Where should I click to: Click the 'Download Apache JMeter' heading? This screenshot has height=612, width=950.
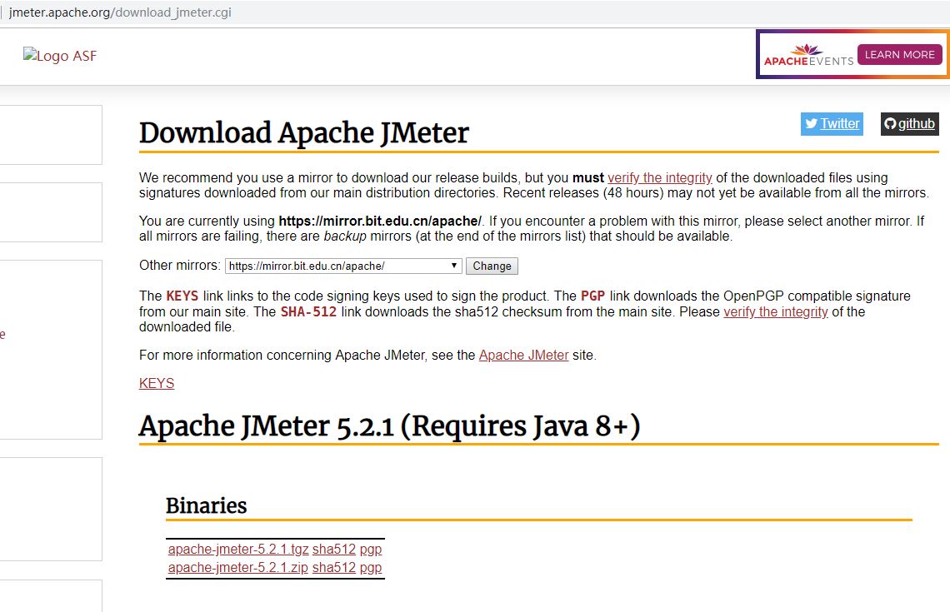[x=304, y=132]
